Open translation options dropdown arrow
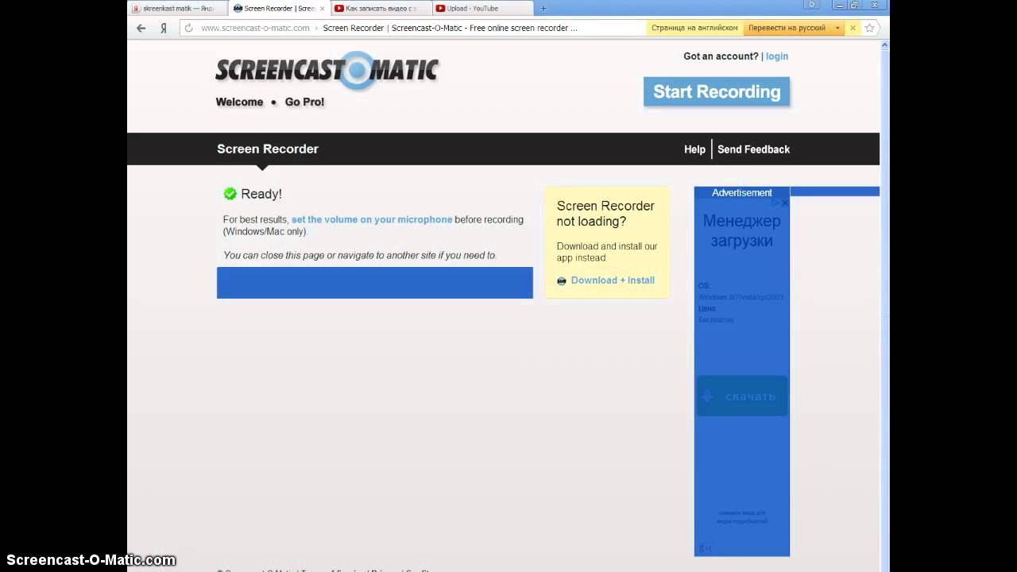Image resolution: width=1017 pixels, height=572 pixels. click(x=837, y=28)
